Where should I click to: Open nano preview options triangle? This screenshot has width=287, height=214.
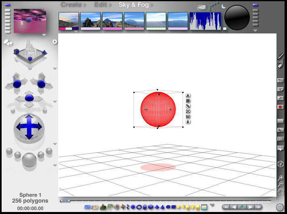pos(44,35)
